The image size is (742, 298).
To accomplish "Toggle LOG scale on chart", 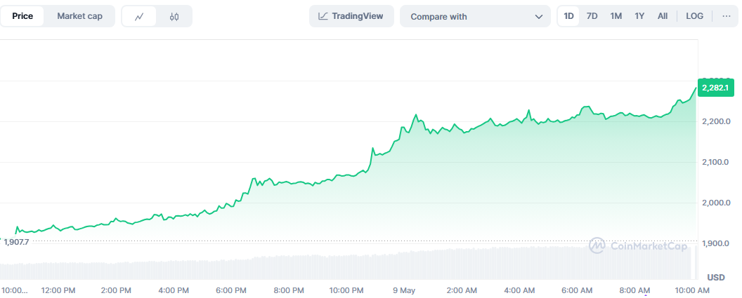I will (694, 16).
